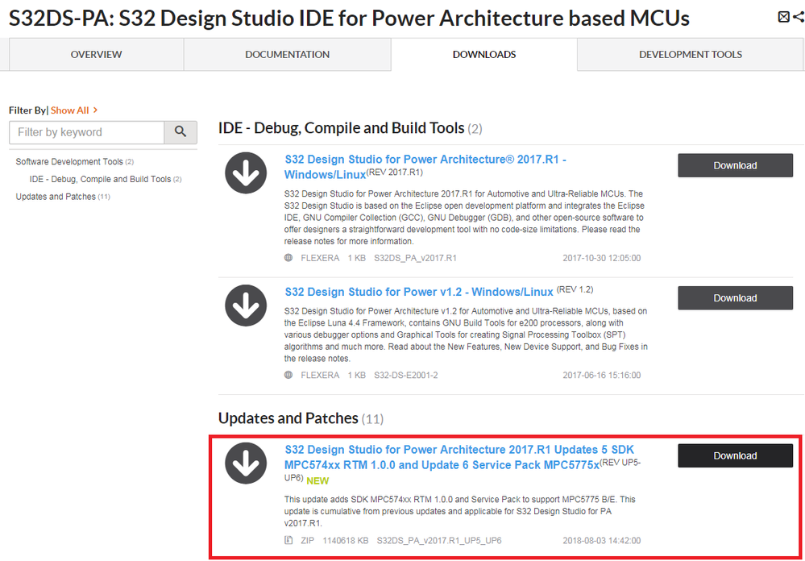
Task: Click the S32-DS-E2001-2 file name
Action: click(405, 375)
